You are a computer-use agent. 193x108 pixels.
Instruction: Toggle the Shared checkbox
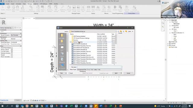point(12,55)
